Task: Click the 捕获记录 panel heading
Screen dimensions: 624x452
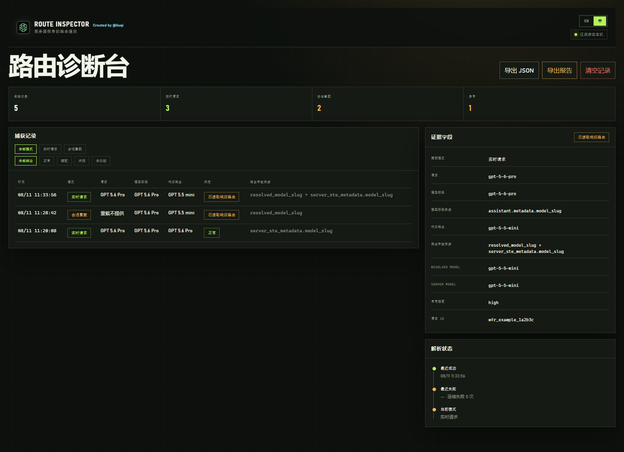Action: tap(25, 136)
